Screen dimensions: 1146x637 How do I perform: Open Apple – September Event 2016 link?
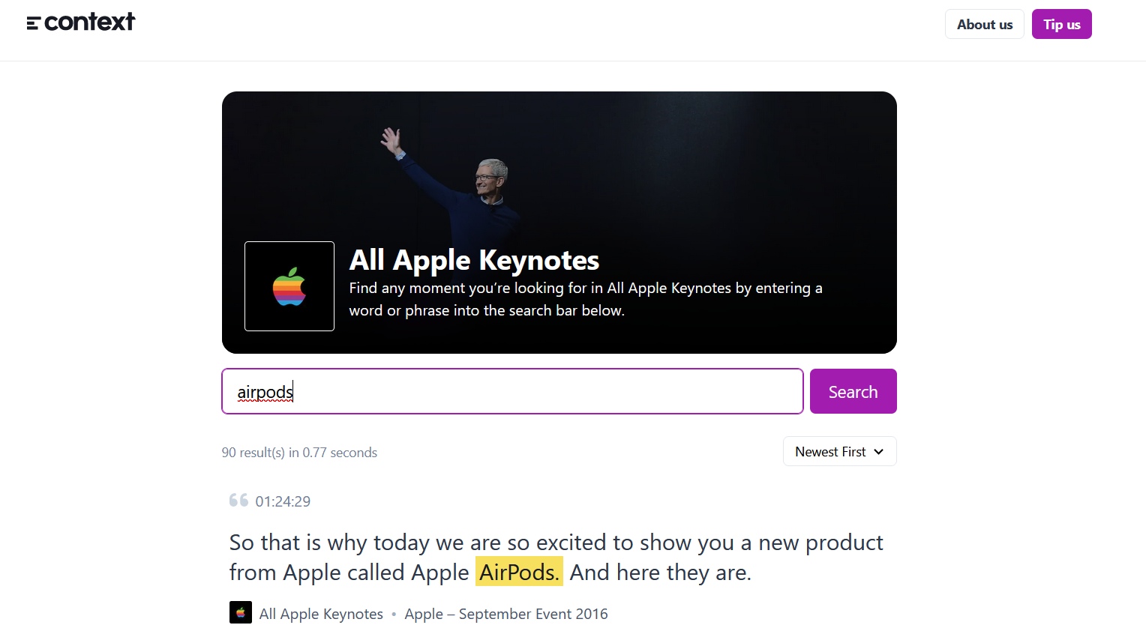[506, 614]
